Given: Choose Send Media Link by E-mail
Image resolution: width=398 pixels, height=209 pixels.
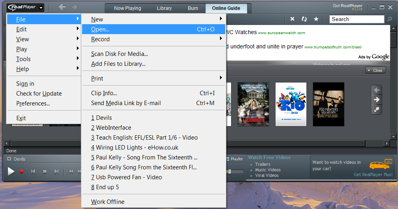Looking at the screenshot, I should pyautogui.click(x=153, y=103).
